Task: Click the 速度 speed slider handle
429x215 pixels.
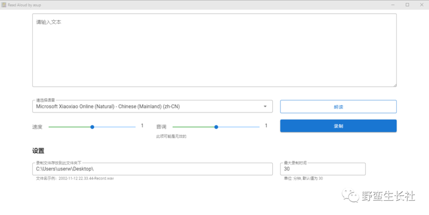Action: click(x=92, y=127)
